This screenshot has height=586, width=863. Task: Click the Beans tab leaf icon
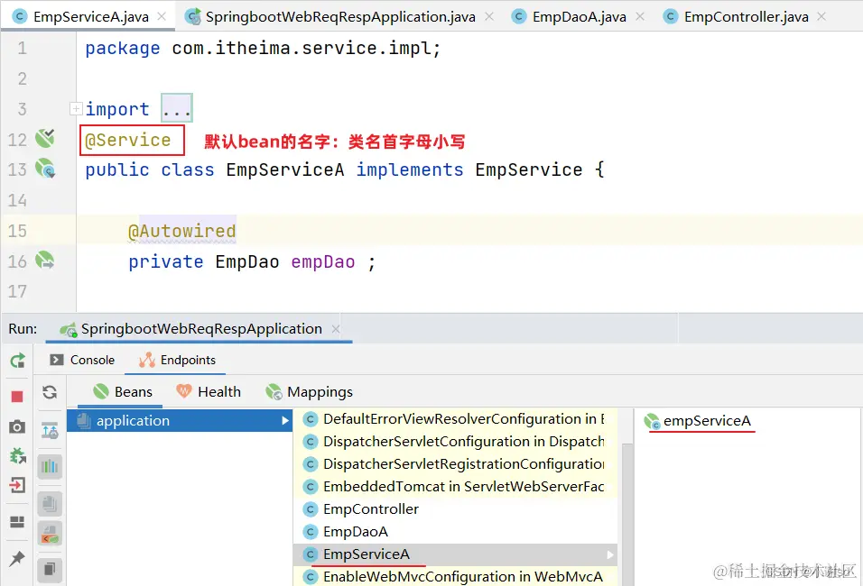(101, 391)
